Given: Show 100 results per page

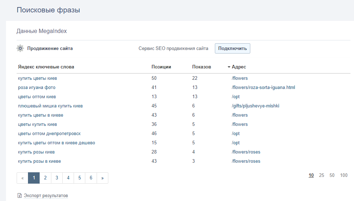Looking at the screenshot, I should [344, 175].
